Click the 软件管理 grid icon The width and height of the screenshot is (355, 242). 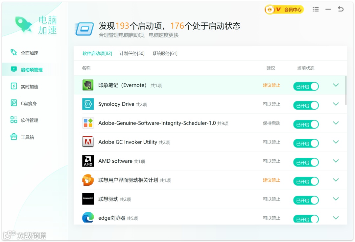point(14,120)
